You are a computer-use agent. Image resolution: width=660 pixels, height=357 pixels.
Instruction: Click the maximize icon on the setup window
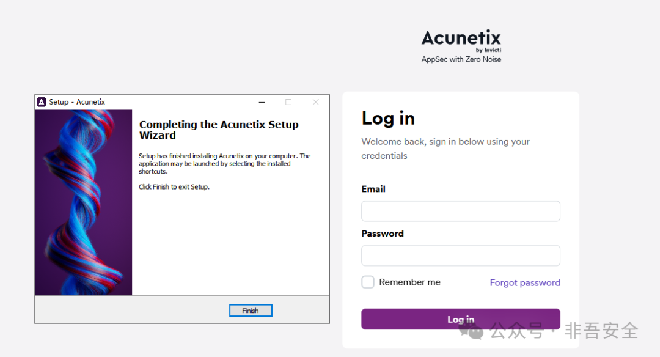pyautogui.click(x=288, y=101)
